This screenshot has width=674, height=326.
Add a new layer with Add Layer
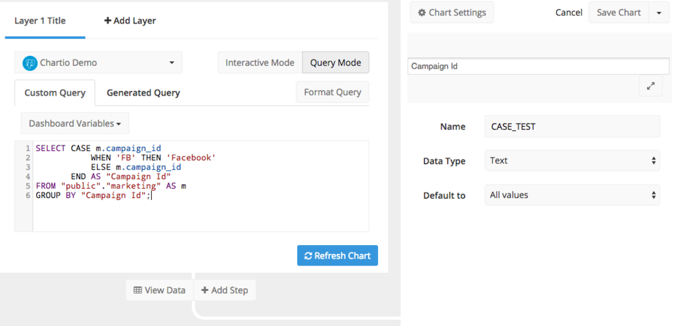130,21
